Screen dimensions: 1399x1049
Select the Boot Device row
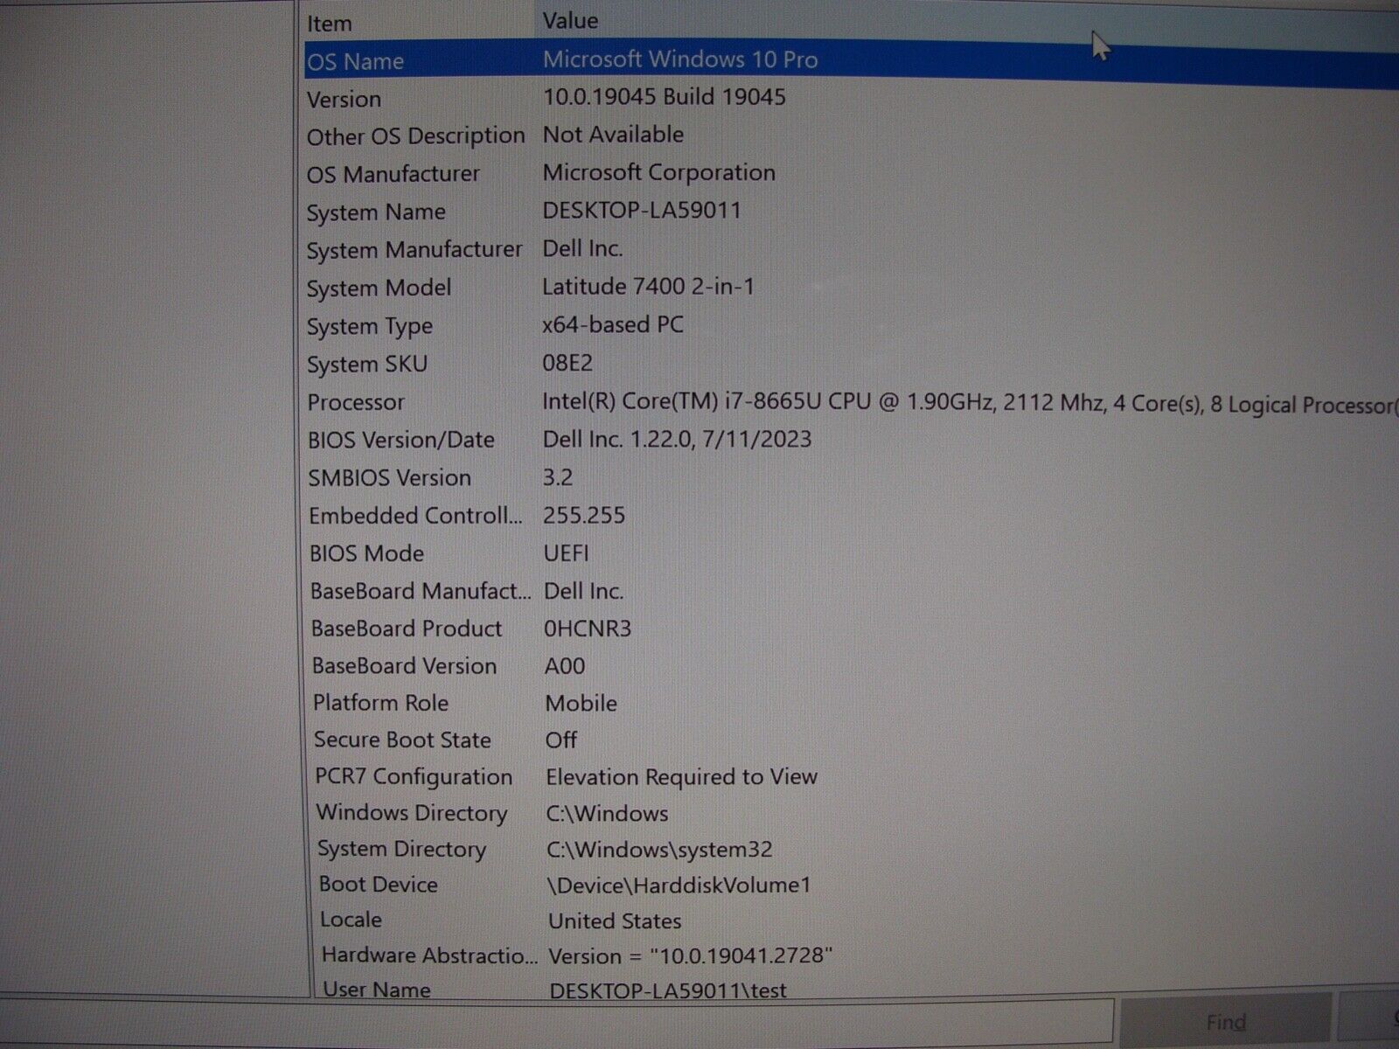379,885
